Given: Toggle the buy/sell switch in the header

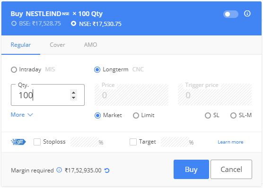Looking at the screenshot, I should click(x=231, y=14).
